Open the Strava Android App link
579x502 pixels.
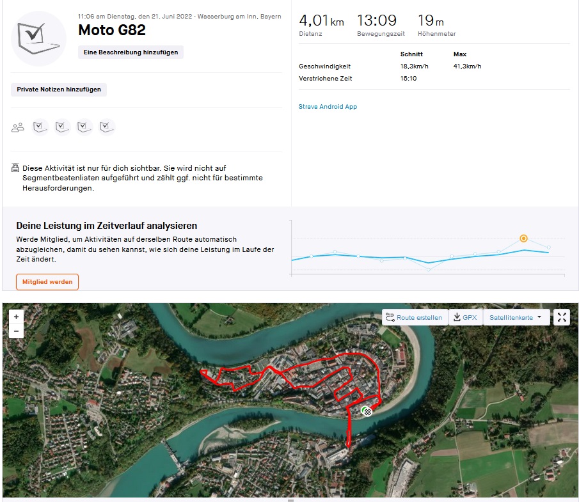pos(328,107)
